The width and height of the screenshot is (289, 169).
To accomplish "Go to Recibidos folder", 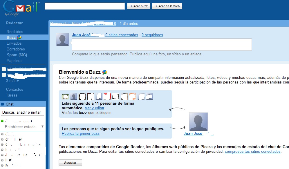I will (15, 32).
